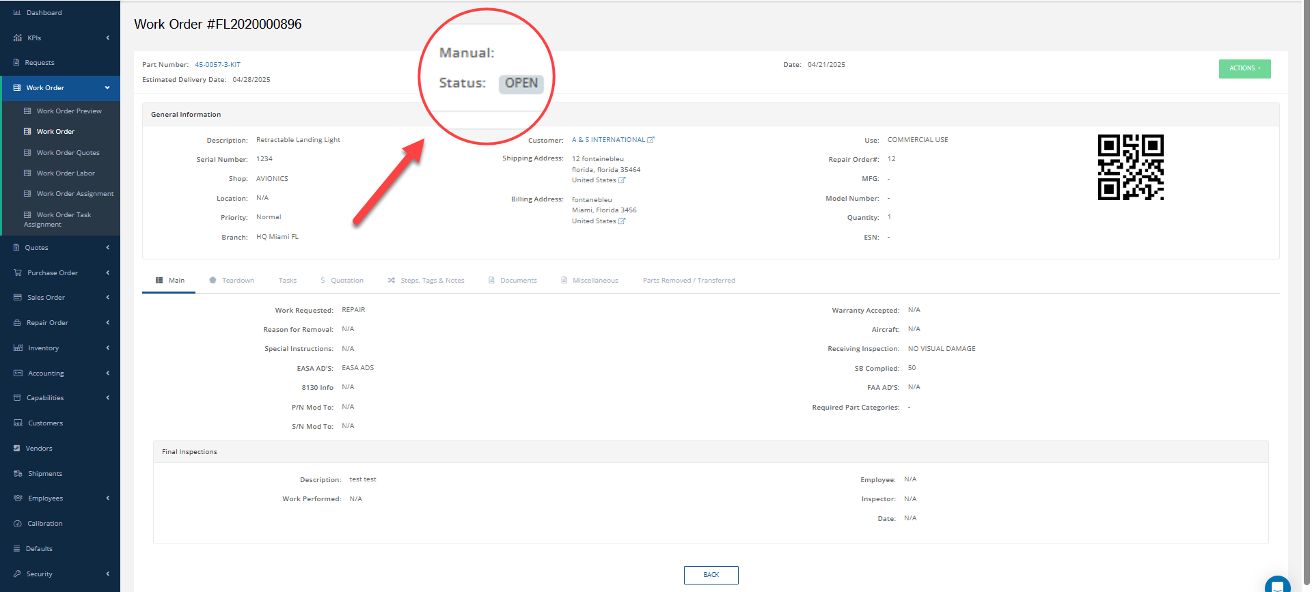Screen dimensions: 1312x592
Task: Expand the KPIs sidebar menu
Action: pyautogui.click(x=60, y=38)
